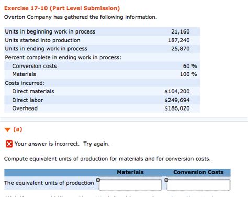Click the "Materials" row label under percent complete

pos(24,74)
